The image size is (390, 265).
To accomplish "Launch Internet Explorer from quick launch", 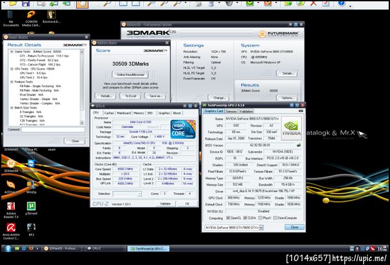I will 24,248.
